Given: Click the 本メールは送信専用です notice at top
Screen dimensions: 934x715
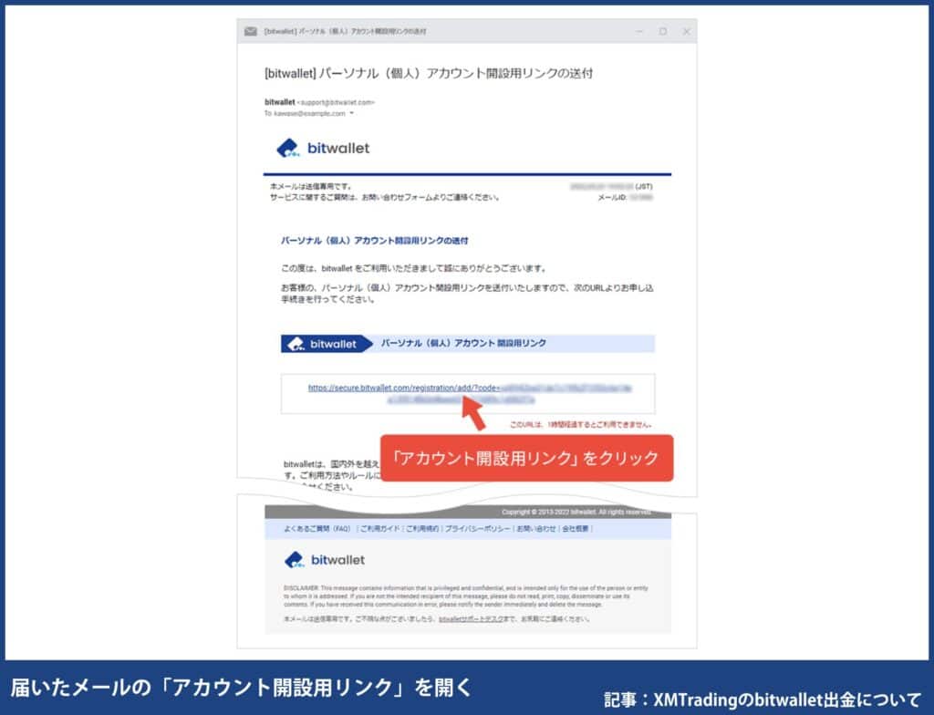Looking at the screenshot, I should coord(311,186).
